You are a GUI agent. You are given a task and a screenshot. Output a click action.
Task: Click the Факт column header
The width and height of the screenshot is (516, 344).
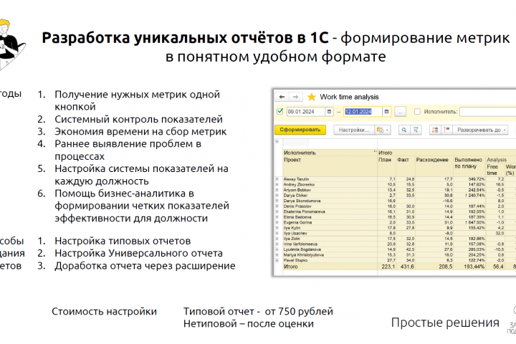point(406,166)
